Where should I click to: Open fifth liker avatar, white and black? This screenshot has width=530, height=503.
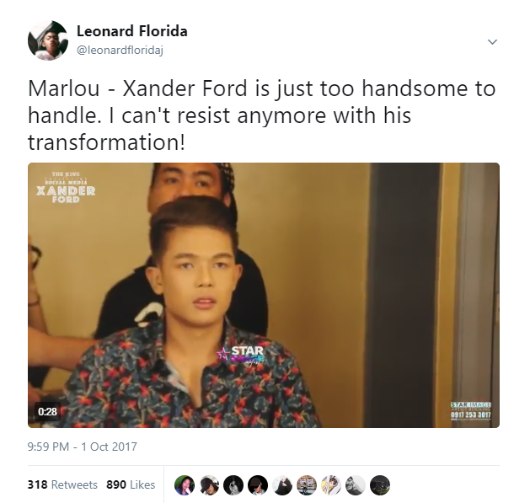(x=282, y=485)
